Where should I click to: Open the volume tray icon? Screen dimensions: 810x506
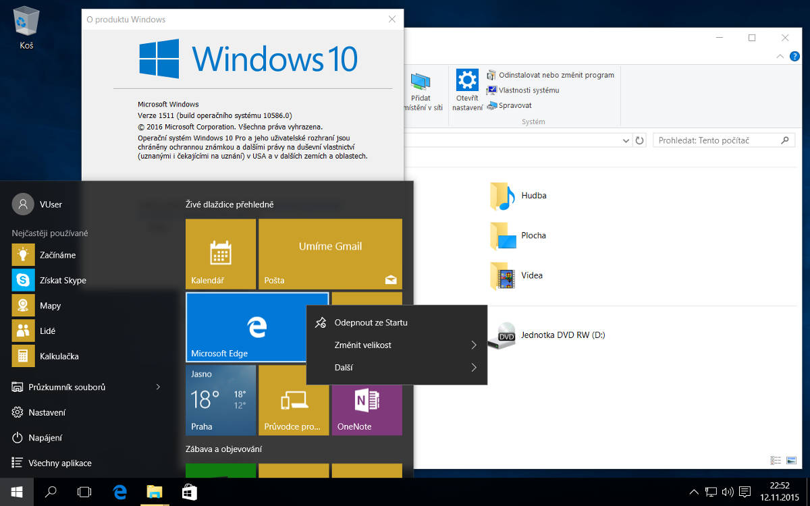pos(728,492)
